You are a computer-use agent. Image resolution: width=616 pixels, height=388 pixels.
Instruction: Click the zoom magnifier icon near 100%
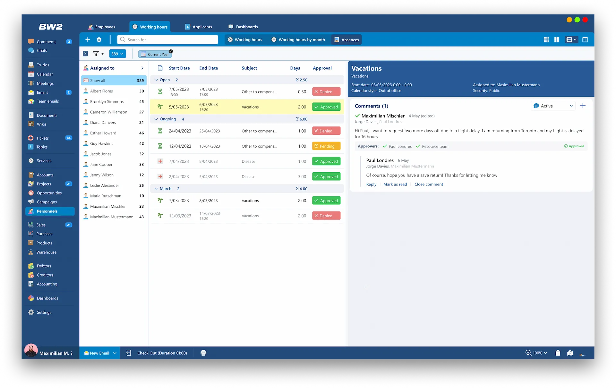[x=528, y=353]
